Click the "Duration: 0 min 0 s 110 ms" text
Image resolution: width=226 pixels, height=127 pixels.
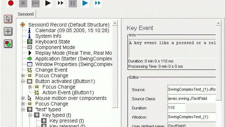click(x=151, y=61)
